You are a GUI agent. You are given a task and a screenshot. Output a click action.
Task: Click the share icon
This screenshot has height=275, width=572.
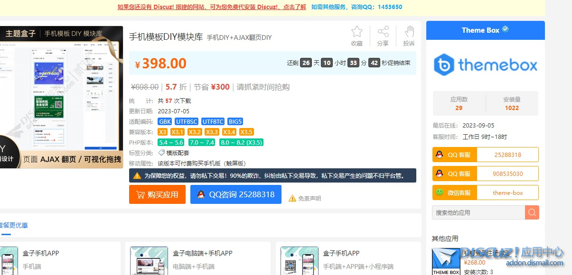pyautogui.click(x=383, y=32)
